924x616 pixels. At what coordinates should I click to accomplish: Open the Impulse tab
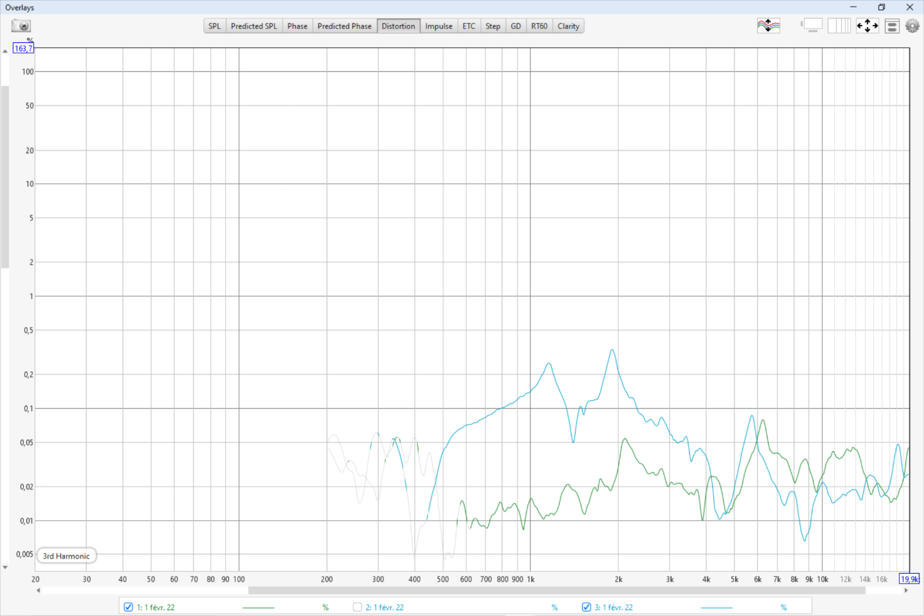439,26
